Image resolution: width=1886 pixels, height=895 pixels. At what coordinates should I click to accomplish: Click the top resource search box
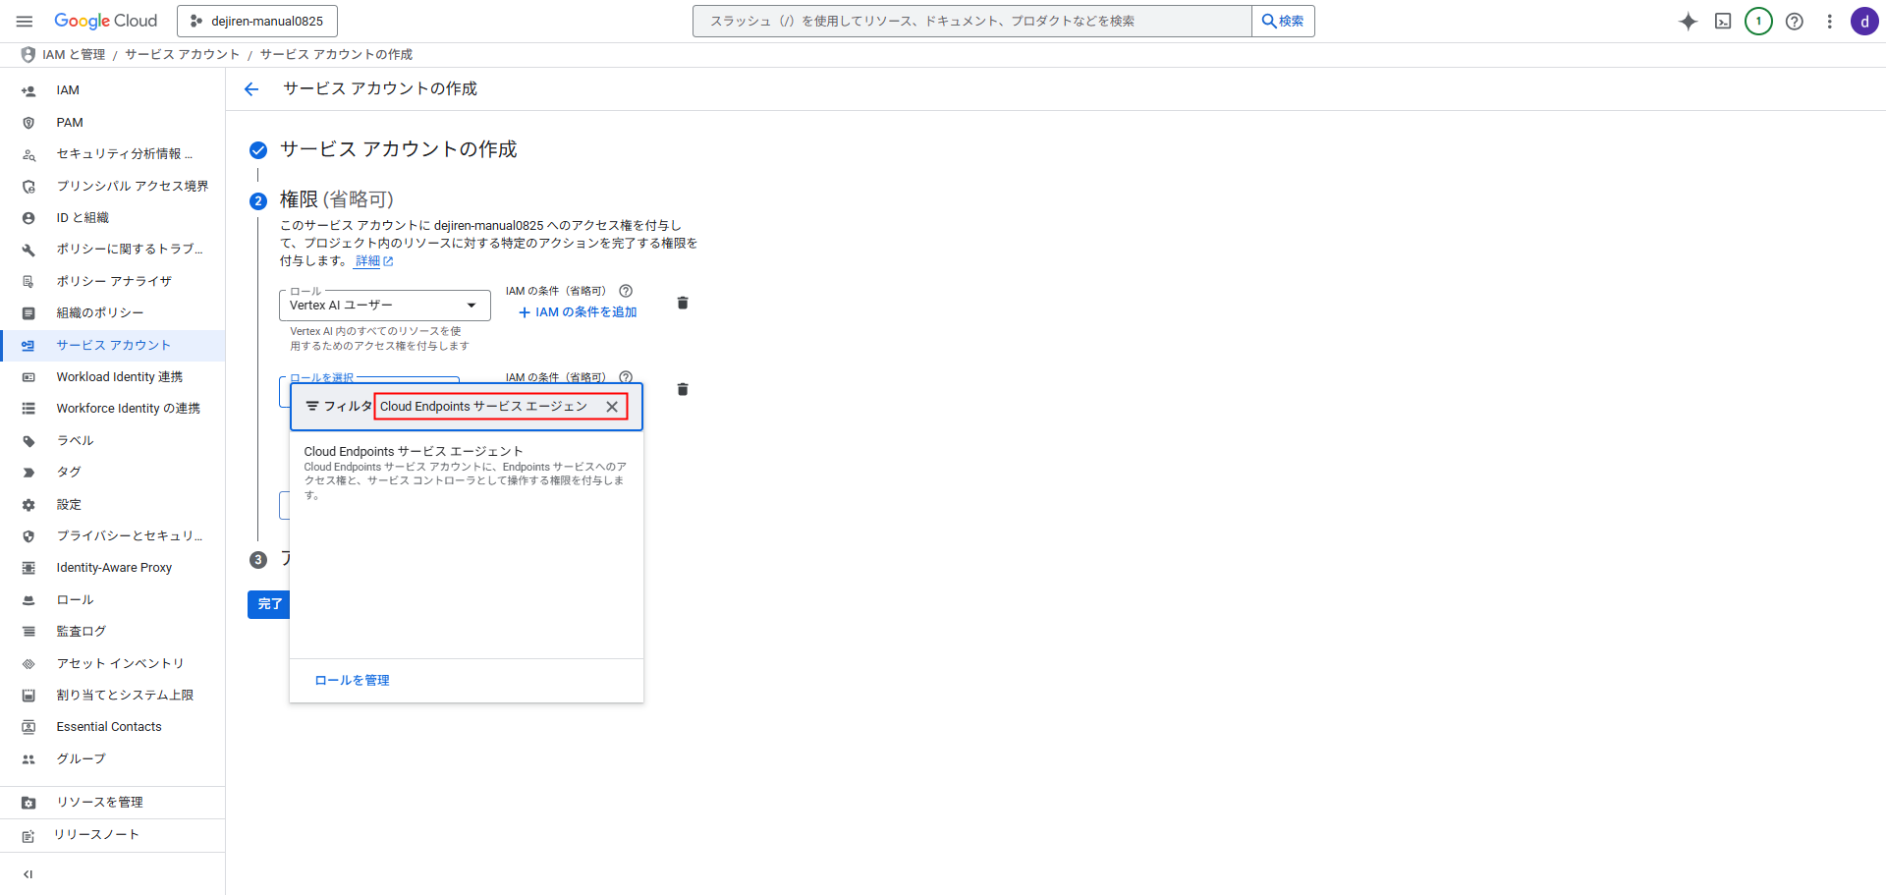tap(971, 21)
